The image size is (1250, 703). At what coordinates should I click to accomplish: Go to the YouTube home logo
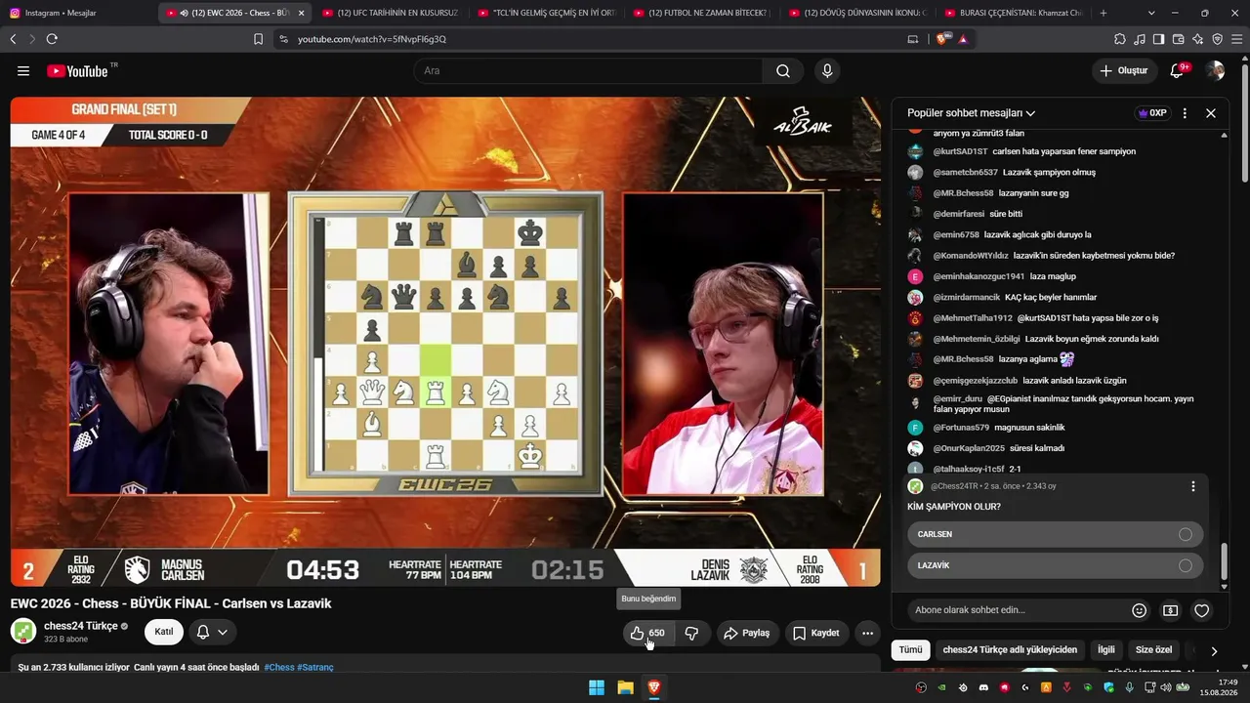coord(78,70)
